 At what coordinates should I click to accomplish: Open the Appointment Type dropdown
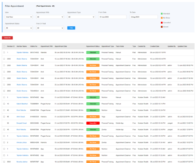click(81, 17)
